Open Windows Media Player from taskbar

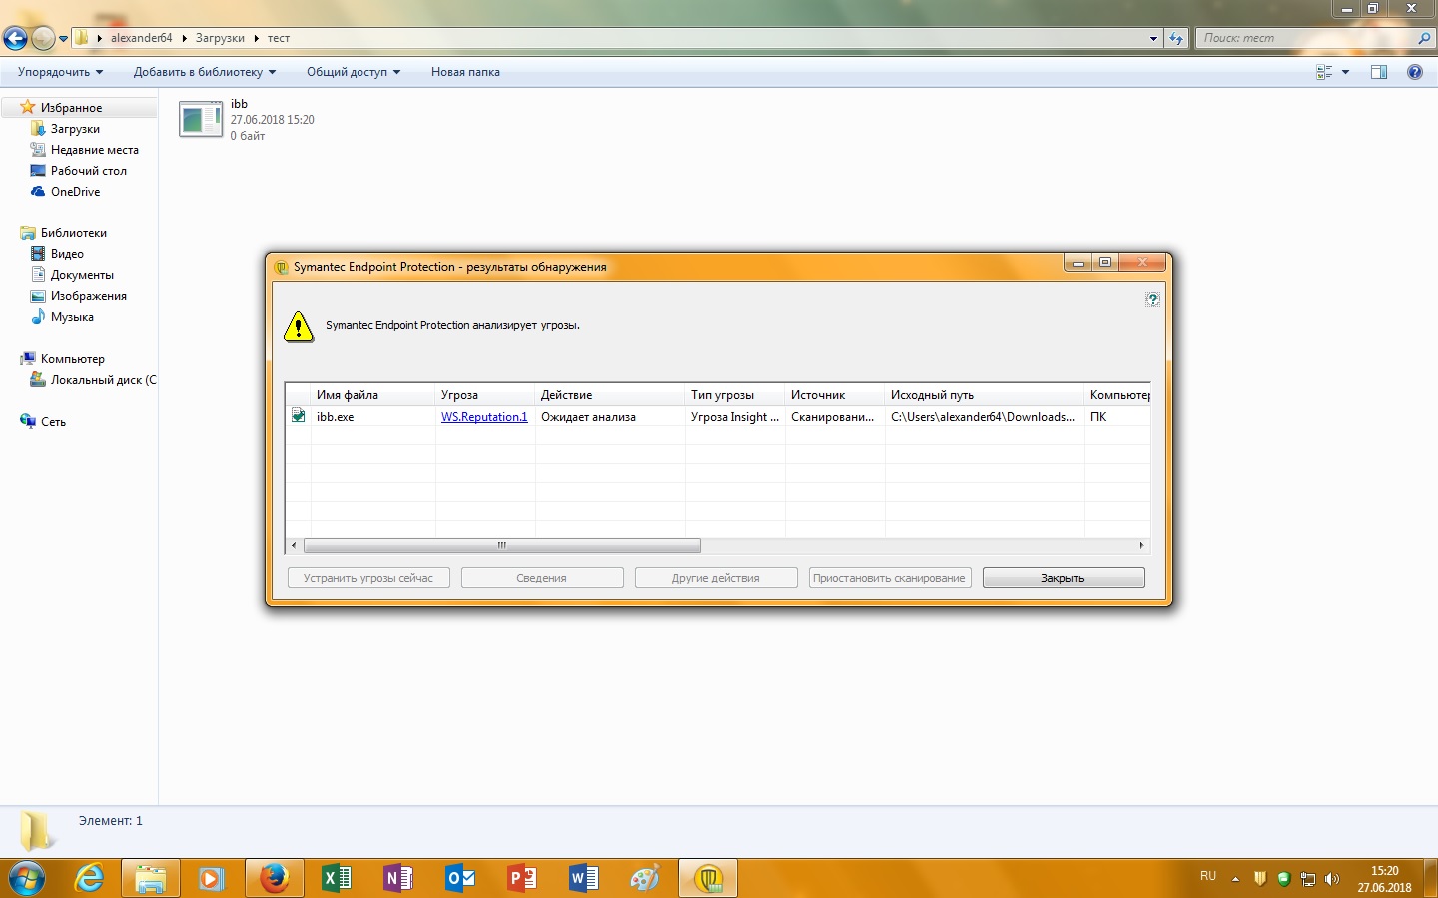(x=212, y=878)
